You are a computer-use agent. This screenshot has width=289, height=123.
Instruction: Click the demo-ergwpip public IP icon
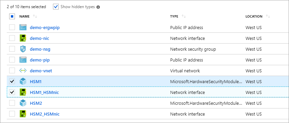23,27
